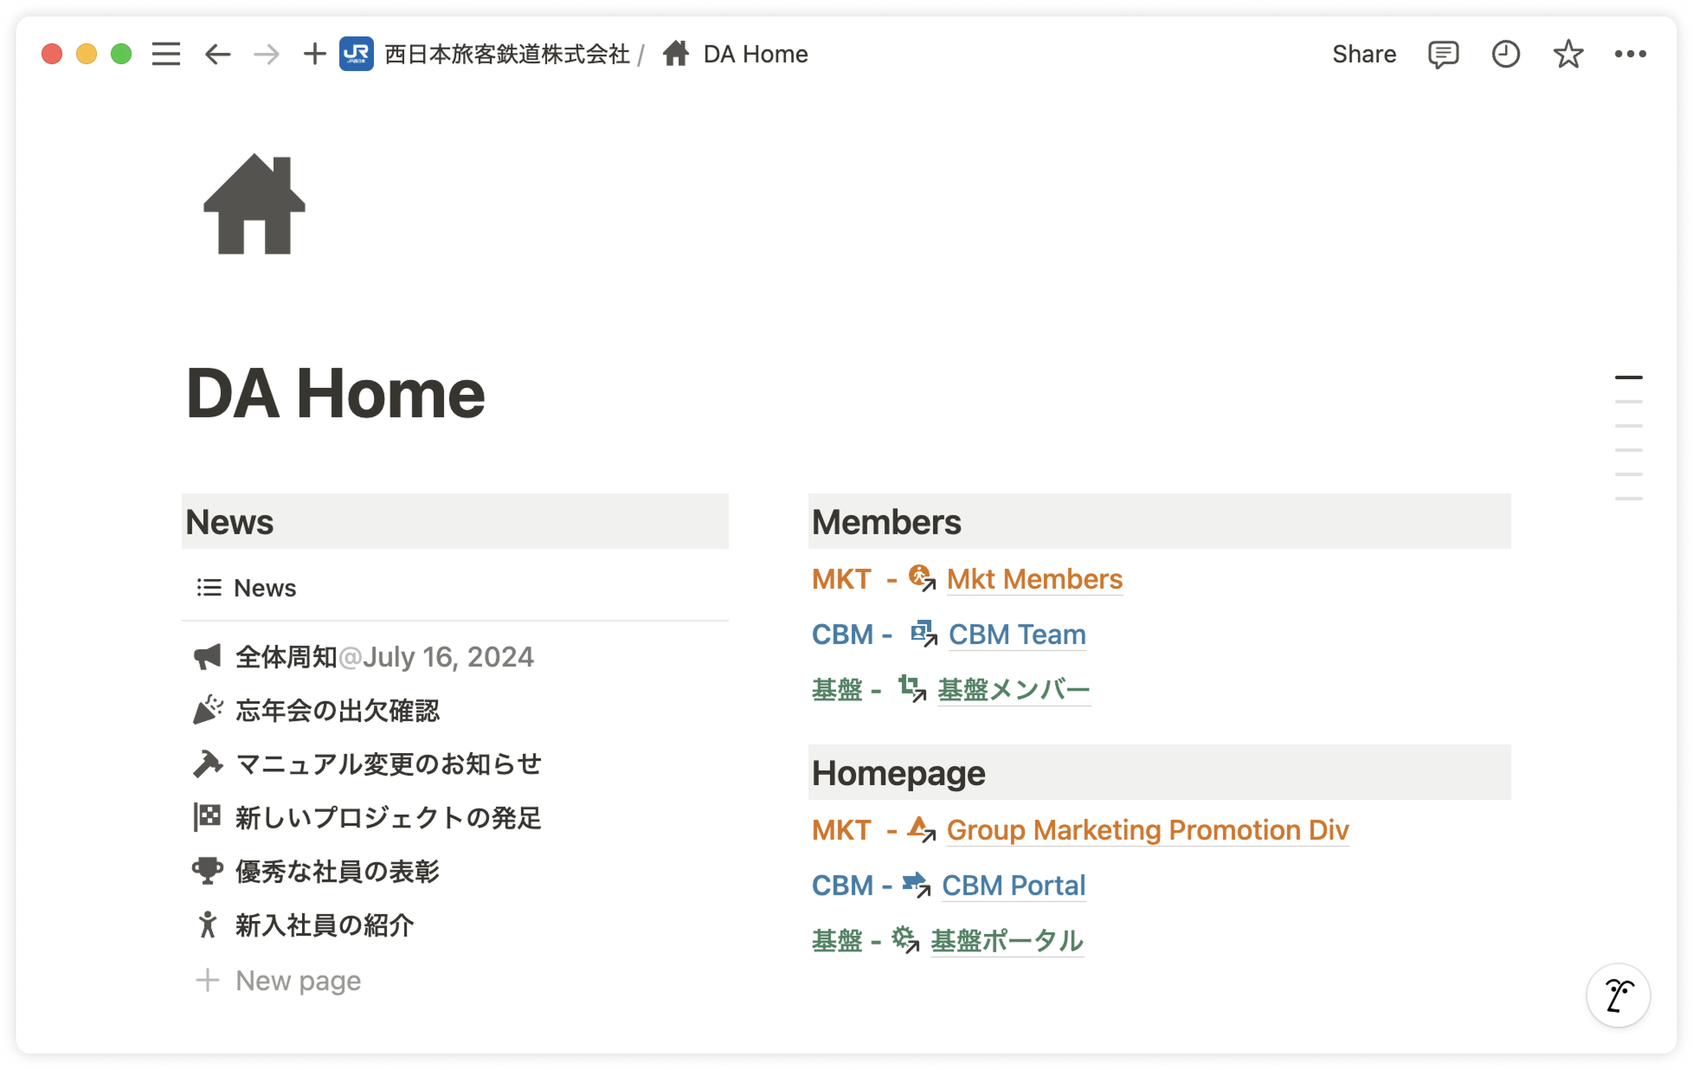Click the Share button
The height and width of the screenshot is (1070, 1693).
[1363, 54]
